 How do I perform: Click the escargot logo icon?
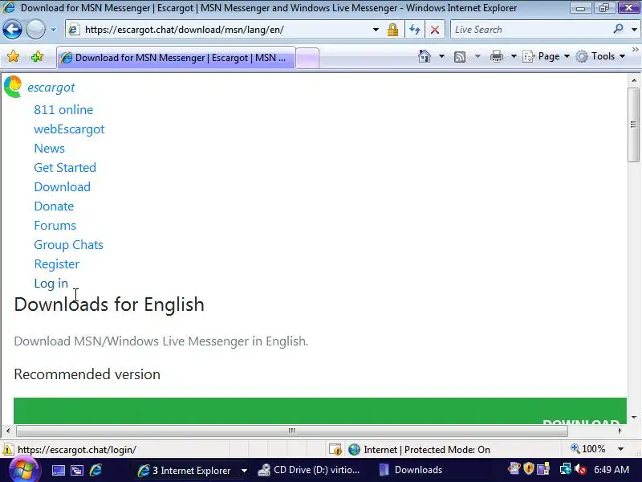tap(13, 87)
